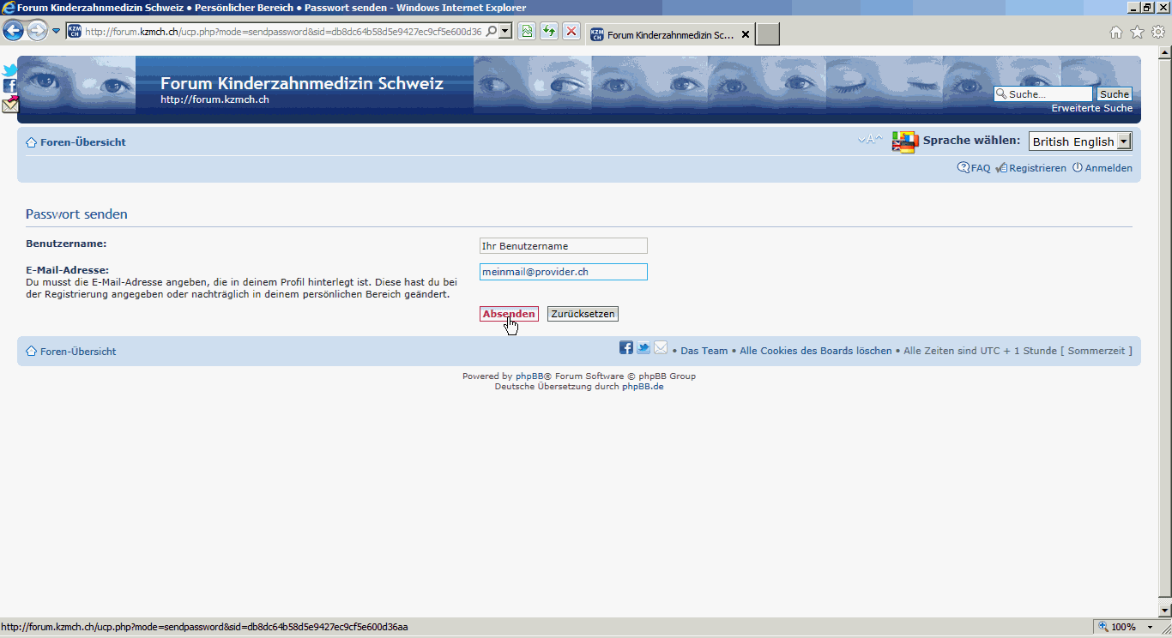Click the browser Back arrow button
The image size is (1172, 638).
(x=13, y=32)
